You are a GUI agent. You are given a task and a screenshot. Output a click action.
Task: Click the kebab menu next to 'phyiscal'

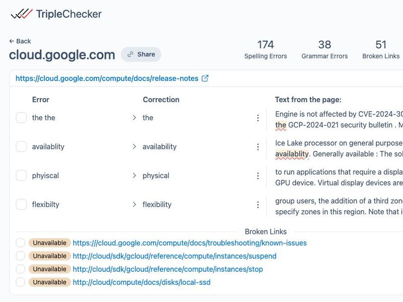tap(258, 176)
